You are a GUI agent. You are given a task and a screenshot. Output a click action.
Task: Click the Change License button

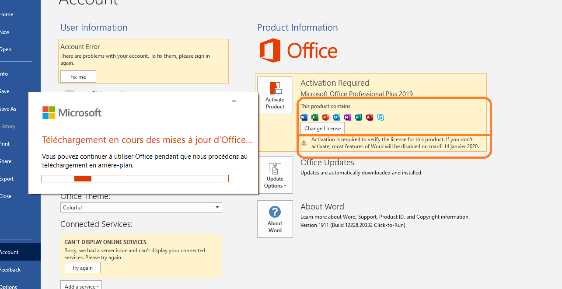click(x=322, y=129)
